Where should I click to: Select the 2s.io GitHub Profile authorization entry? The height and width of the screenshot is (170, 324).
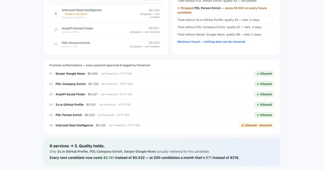pos(162,105)
